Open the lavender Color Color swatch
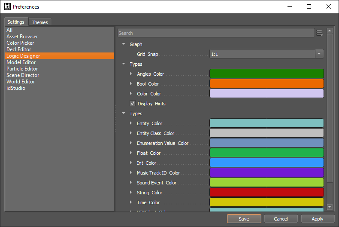 [x=266, y=93]
